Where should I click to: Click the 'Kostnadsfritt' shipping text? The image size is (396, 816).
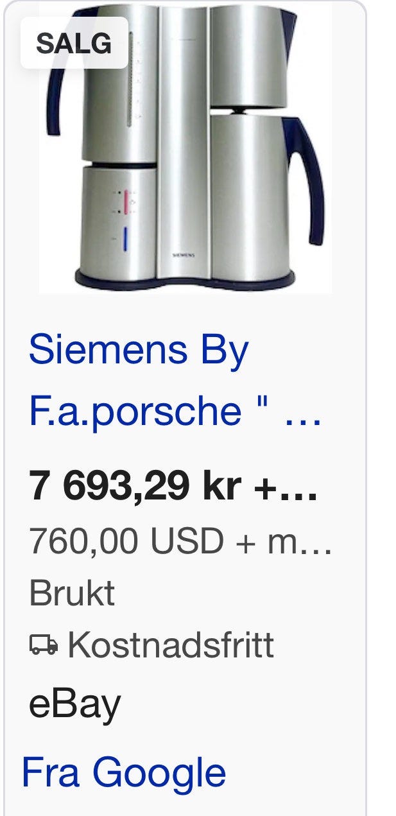pyautogui.click(x=171, y=645)
